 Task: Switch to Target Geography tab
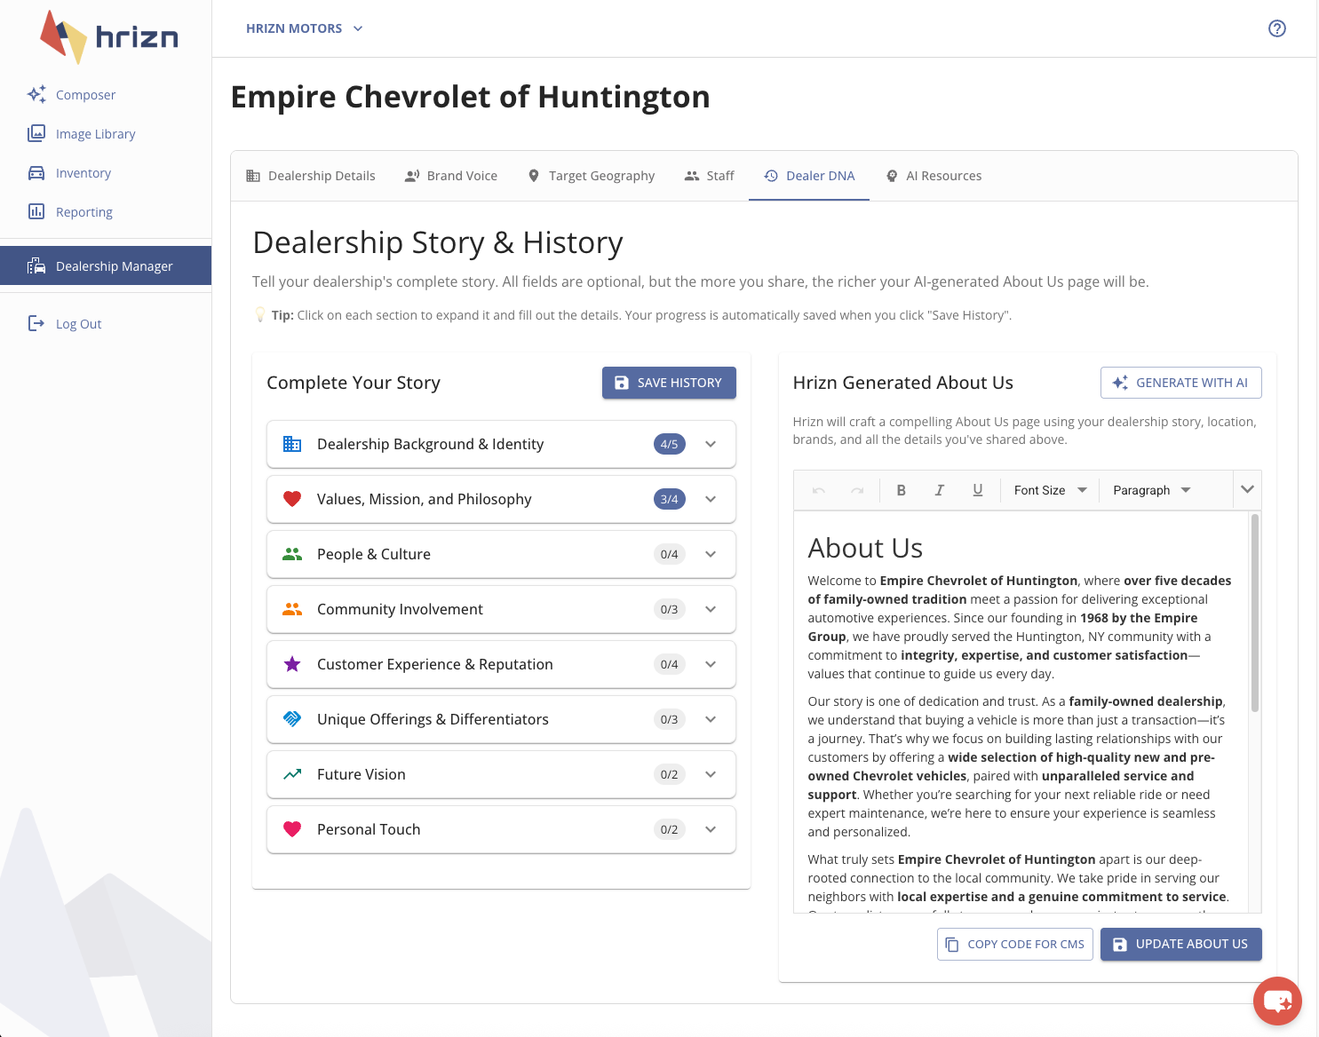(591, 176)
